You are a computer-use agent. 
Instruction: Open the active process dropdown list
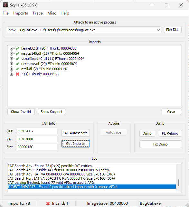158,30
